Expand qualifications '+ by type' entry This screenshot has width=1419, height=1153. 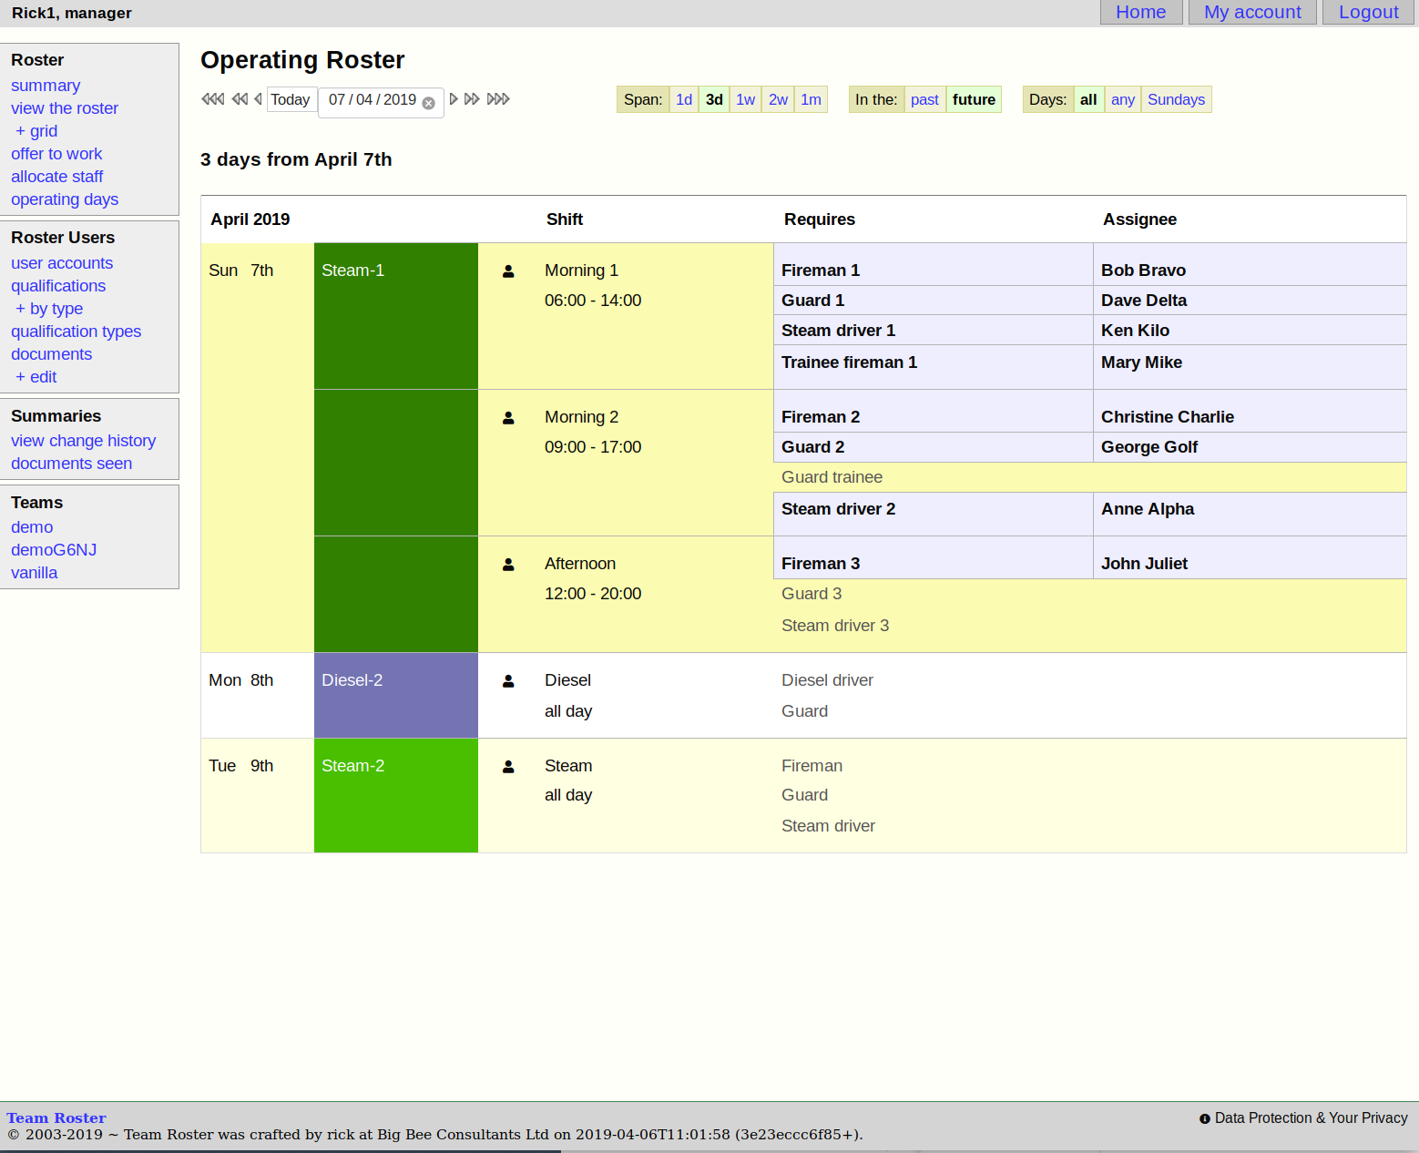[49, 309]
